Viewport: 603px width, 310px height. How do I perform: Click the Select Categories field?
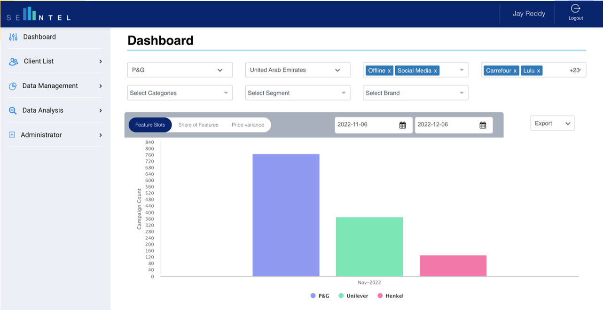(180, 93)
